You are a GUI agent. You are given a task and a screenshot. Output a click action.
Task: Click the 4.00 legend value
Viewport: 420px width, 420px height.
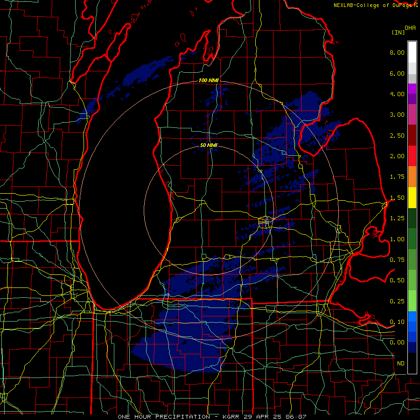(397, 94)
